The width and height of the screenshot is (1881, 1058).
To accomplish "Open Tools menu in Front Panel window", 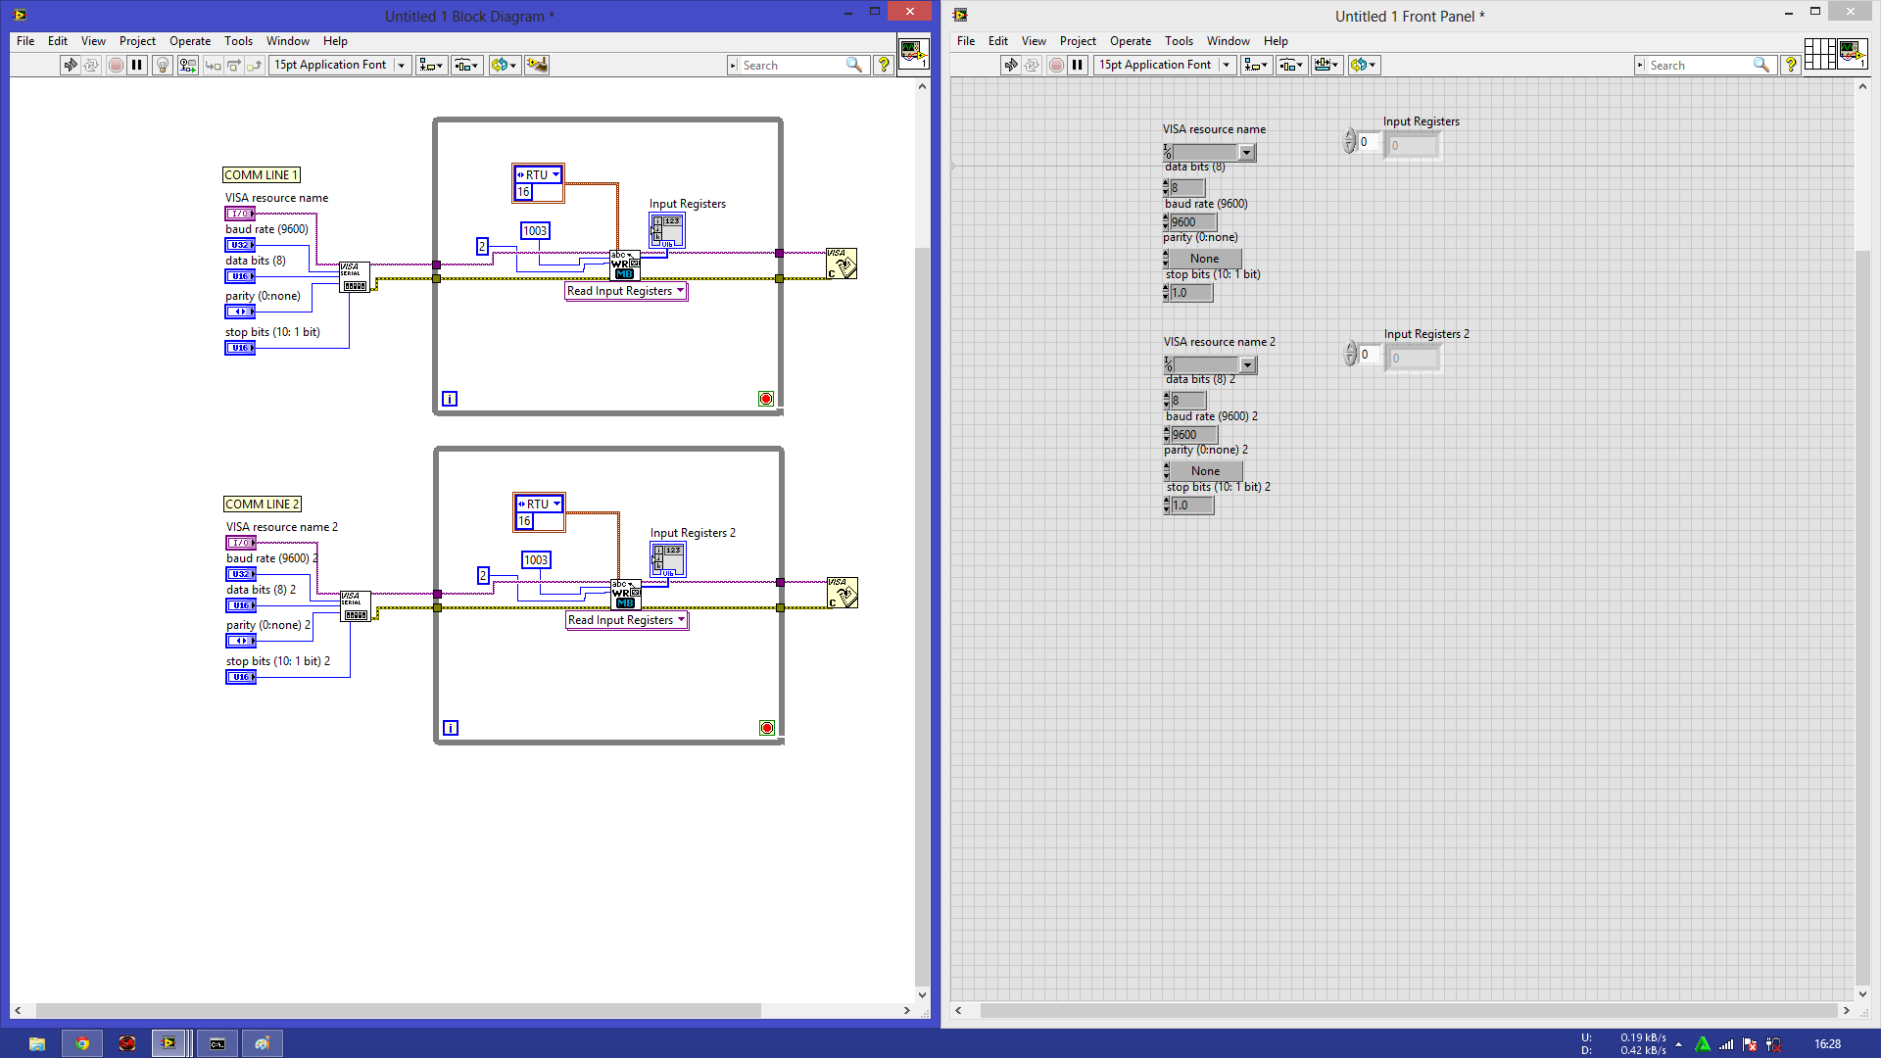I will [x=1178, y=41].
